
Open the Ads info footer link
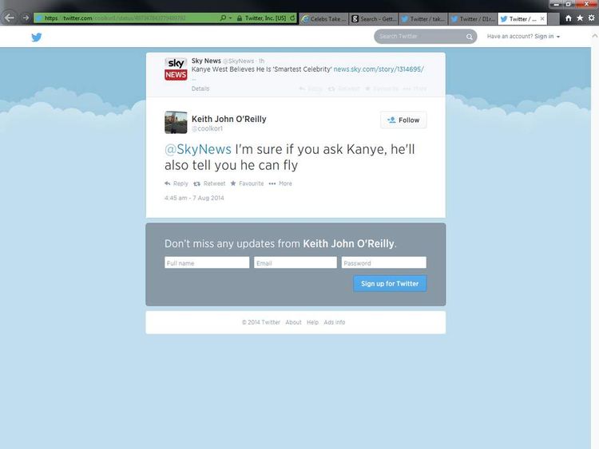click(x=335, y=322)
